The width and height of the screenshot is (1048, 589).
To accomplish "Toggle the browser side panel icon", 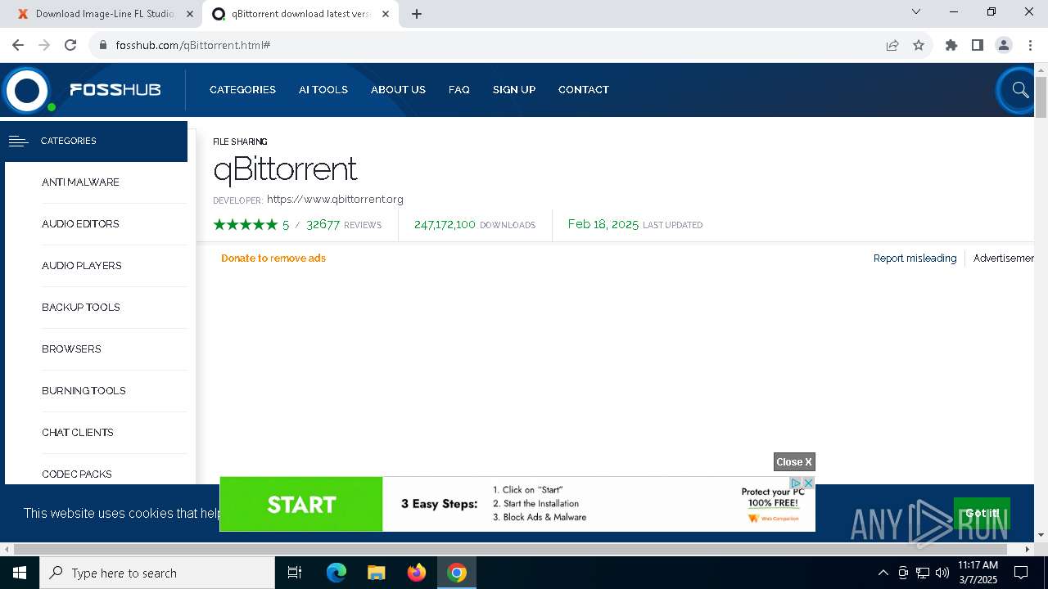I will [978, 45].
